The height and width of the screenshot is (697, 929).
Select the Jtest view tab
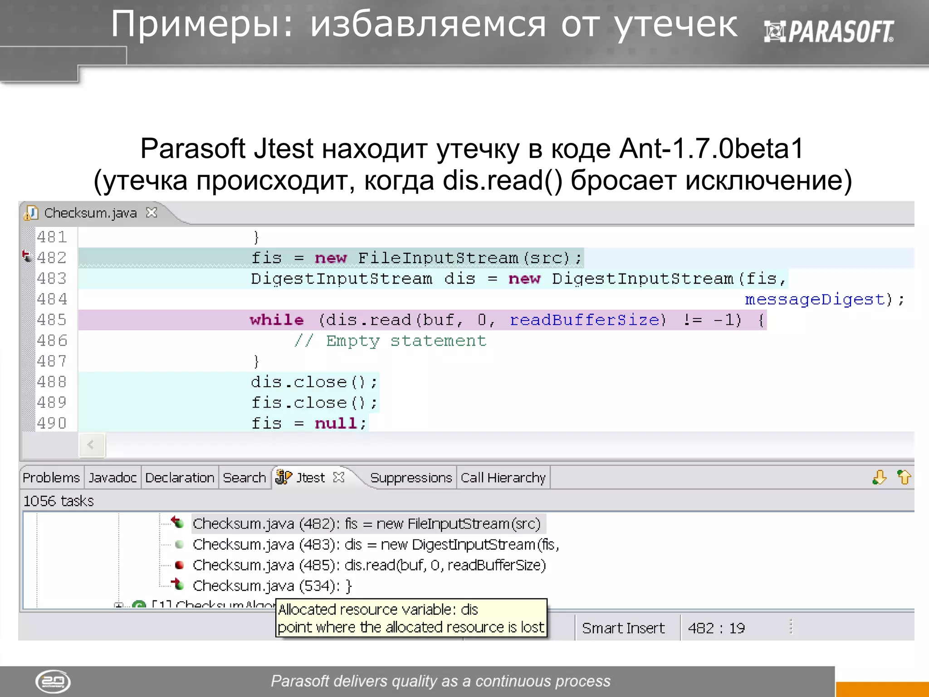pyautogui.click(x=311, y=478)
